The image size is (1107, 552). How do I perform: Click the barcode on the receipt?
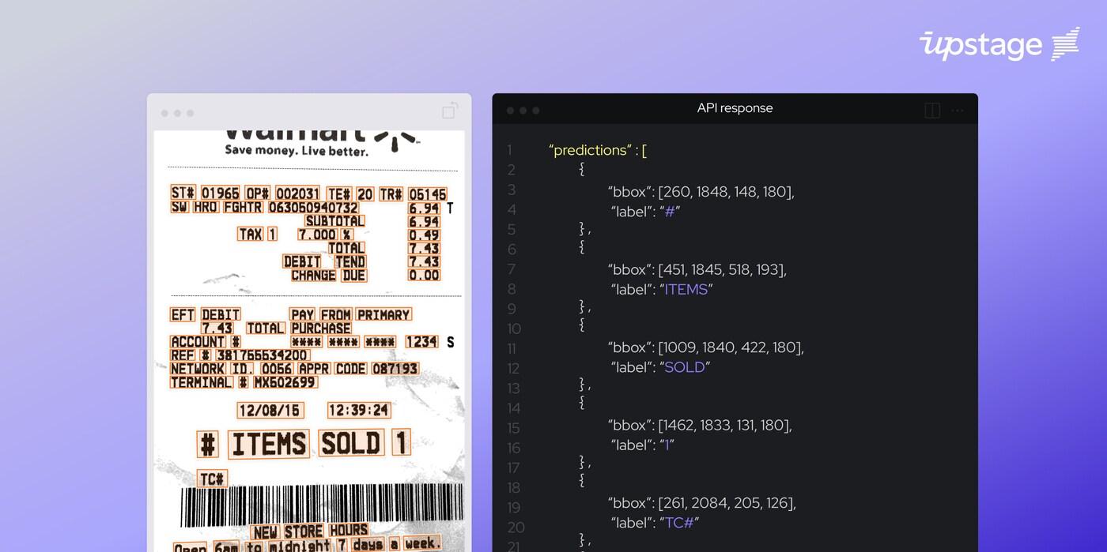(x=321, y=505)
